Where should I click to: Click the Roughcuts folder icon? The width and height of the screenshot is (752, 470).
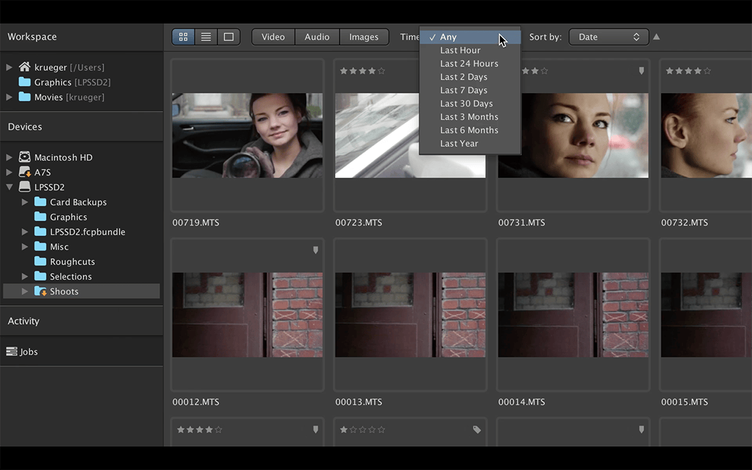coord(41,261)
